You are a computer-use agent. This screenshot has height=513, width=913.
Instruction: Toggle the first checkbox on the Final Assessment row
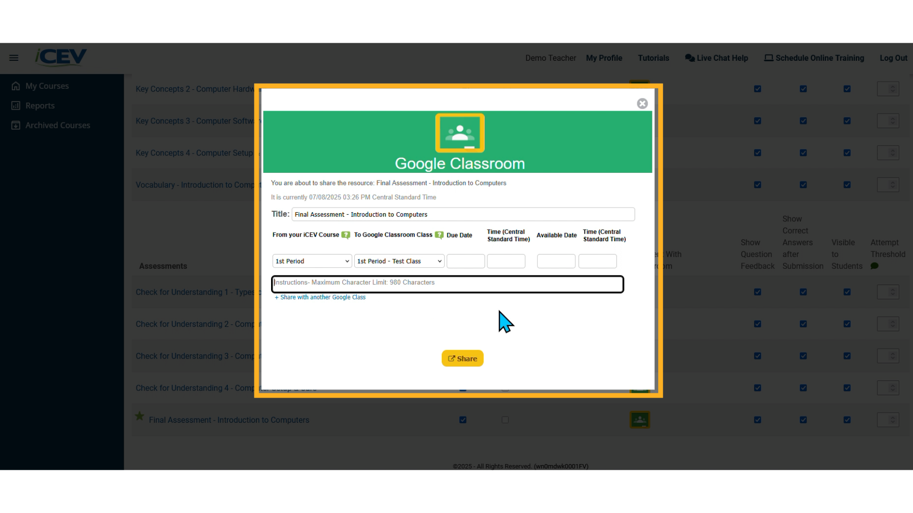coord(463,420)
